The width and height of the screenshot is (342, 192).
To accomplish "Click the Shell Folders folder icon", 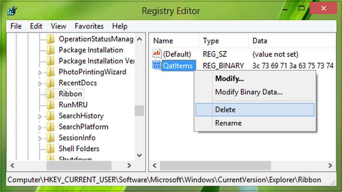I will pos(51,149).
